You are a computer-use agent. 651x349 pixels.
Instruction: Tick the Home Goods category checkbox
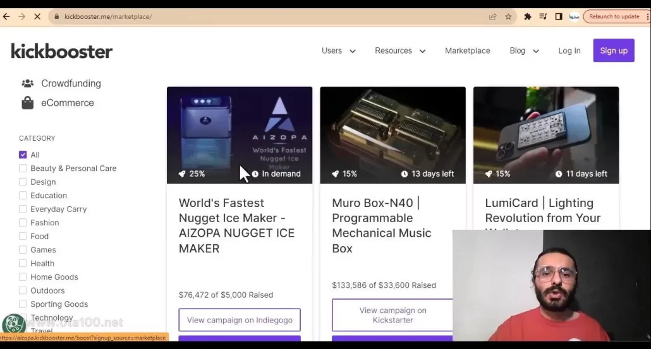click(23, 277)
